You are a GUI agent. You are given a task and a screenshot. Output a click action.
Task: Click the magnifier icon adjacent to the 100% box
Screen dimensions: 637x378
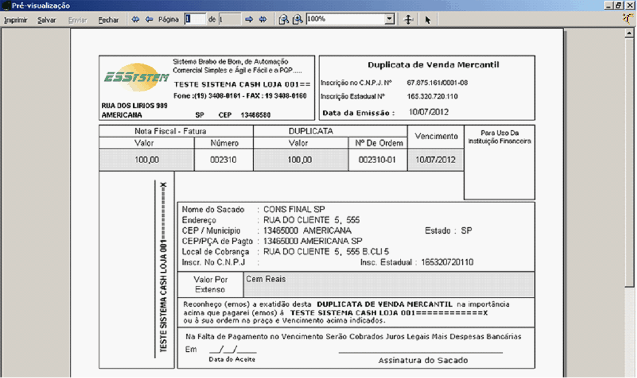pos(298,20)
